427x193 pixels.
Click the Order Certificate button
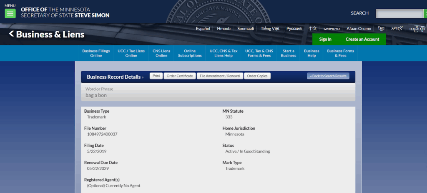click(179, 76)
